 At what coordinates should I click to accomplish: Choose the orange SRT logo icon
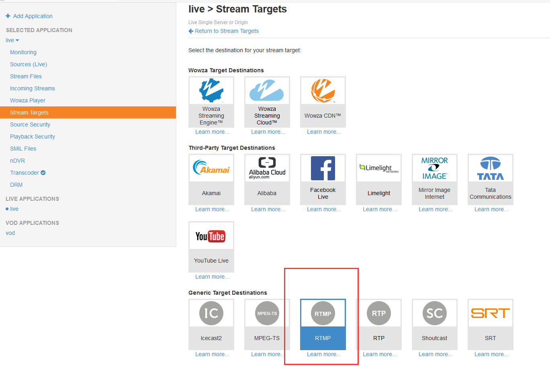(x=491, y=313)
